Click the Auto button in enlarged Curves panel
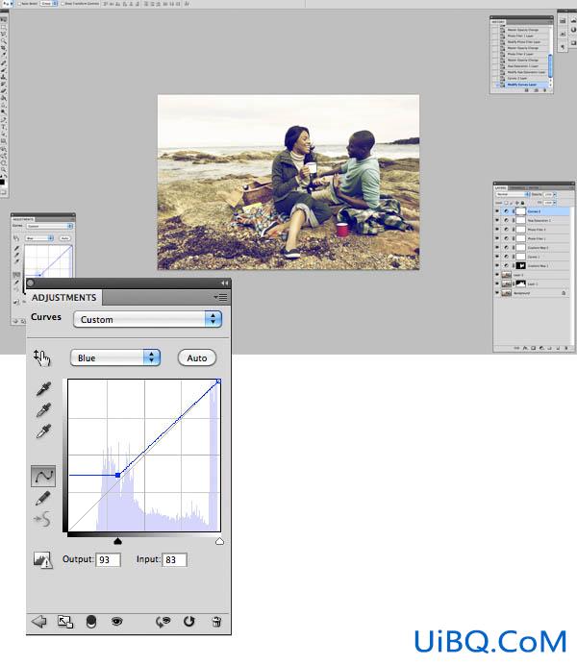The height and width of the screenshot is (665, 577). (197, 357)
